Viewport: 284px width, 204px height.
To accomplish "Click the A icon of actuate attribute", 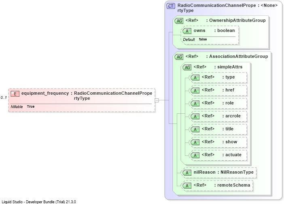I will coord(195,155).
